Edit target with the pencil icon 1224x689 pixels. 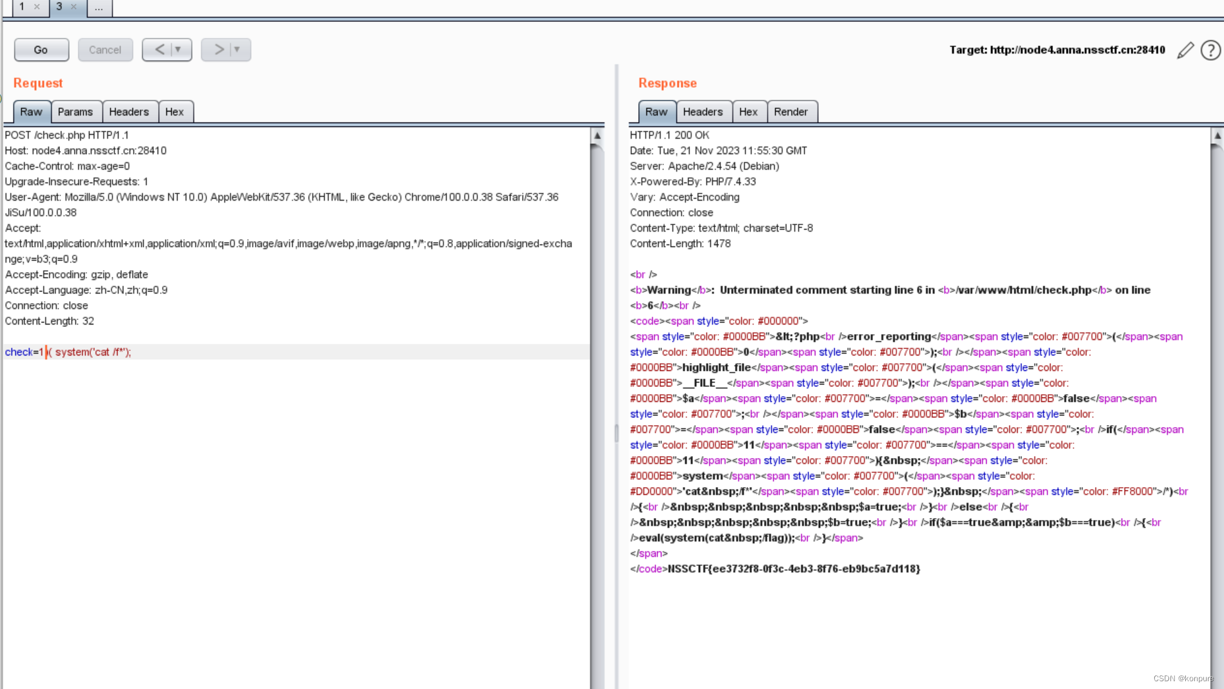1185,50
